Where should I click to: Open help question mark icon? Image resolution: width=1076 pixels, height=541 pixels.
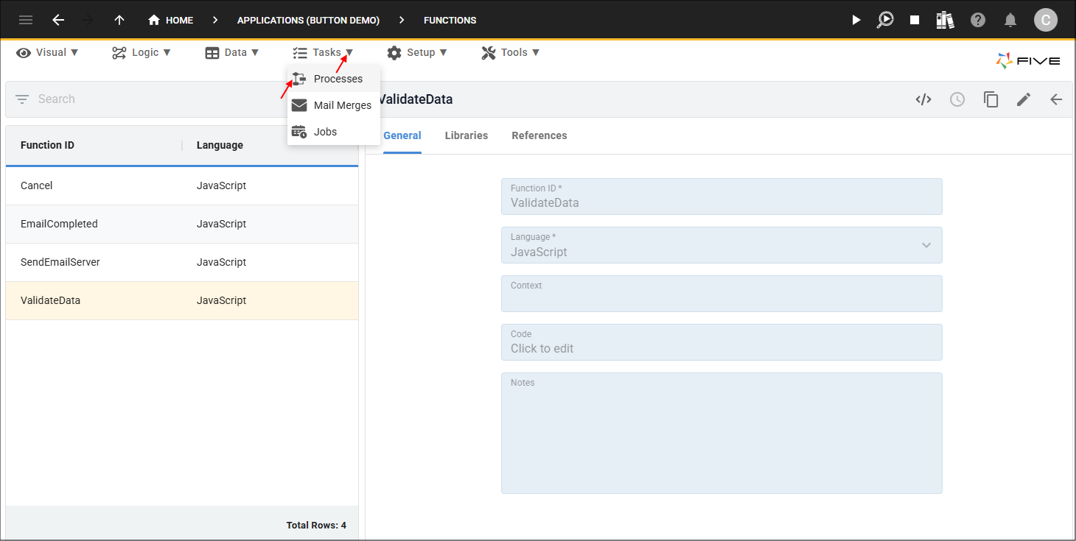coord(978,20)
